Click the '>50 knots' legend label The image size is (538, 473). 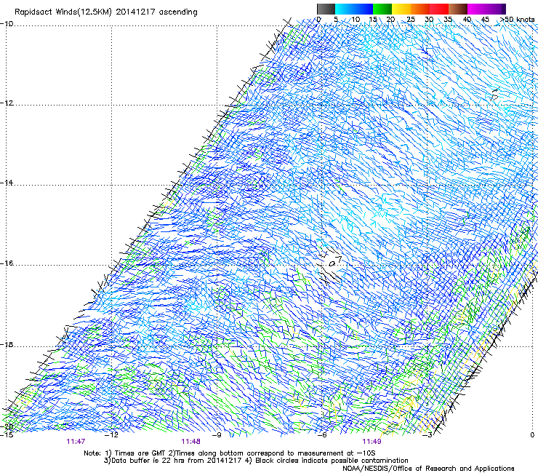(518, 19)
